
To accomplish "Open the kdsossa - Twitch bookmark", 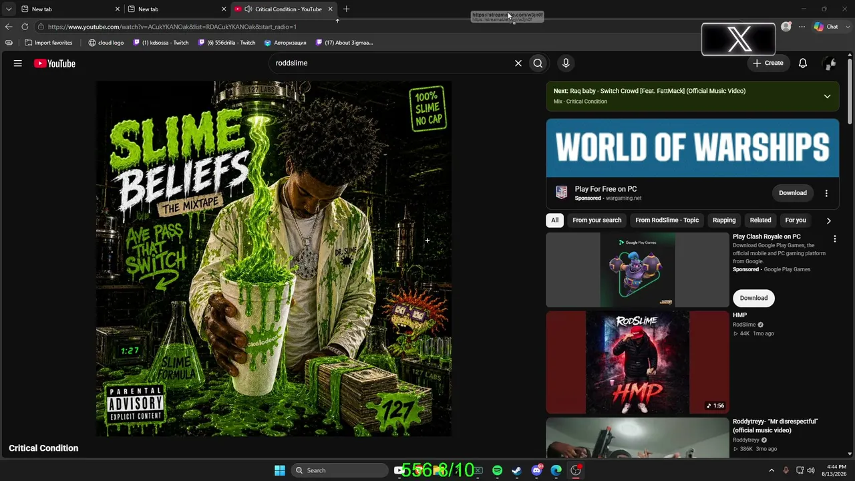I will [x=161, y=43].
